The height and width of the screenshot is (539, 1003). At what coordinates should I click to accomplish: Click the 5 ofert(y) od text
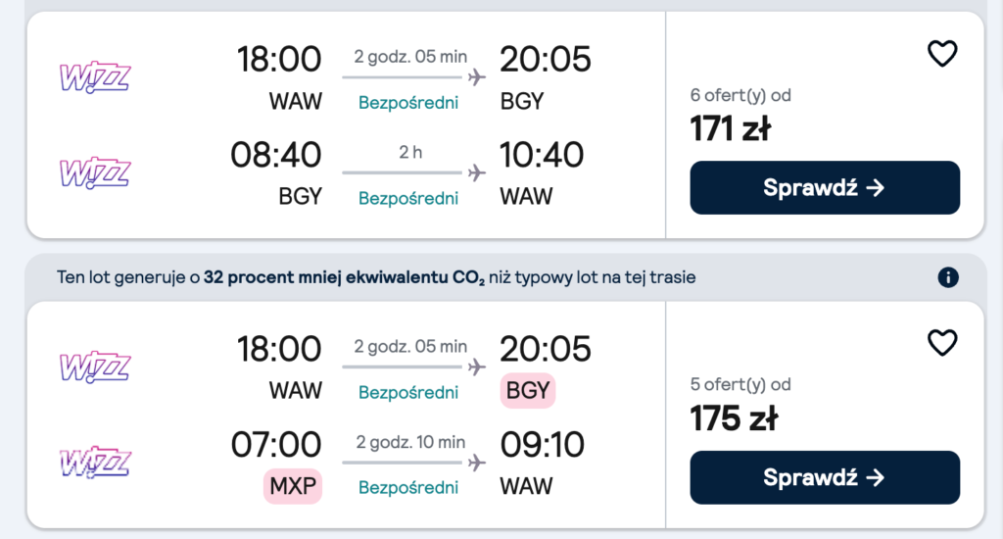click(740, 384)
